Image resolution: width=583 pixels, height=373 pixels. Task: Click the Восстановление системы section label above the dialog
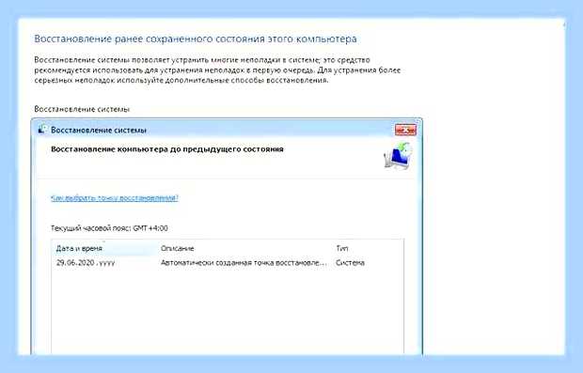click(x=82, y=109)
